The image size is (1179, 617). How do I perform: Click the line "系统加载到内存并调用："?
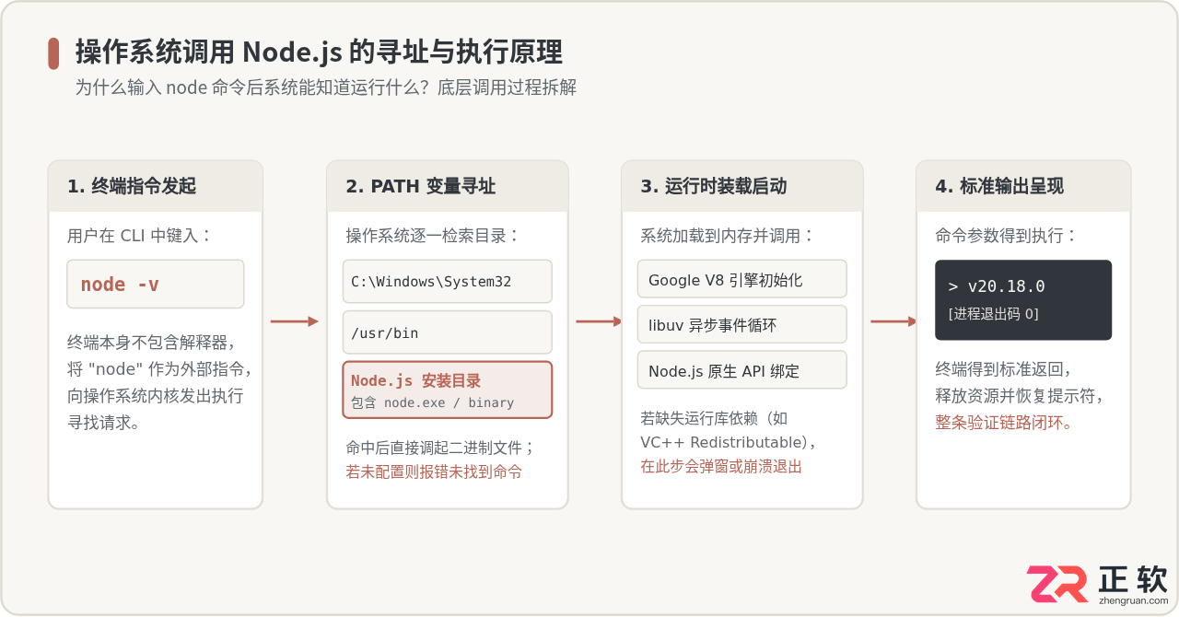[728, 236]
